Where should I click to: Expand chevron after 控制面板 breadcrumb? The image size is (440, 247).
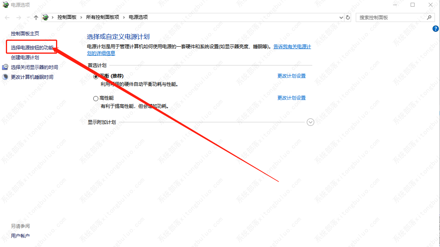point(81,17)
